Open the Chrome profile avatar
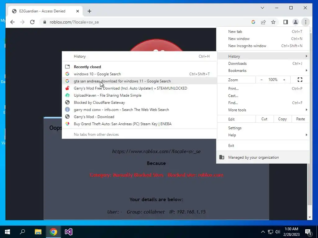 (x=296, y=22)
